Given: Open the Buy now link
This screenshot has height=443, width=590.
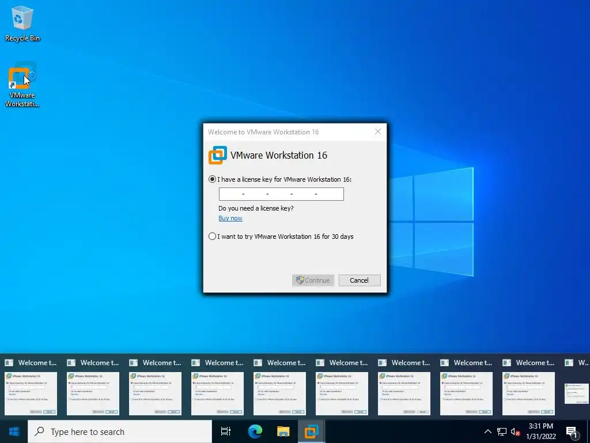Looking at the screenshot, I should [230, 218].
